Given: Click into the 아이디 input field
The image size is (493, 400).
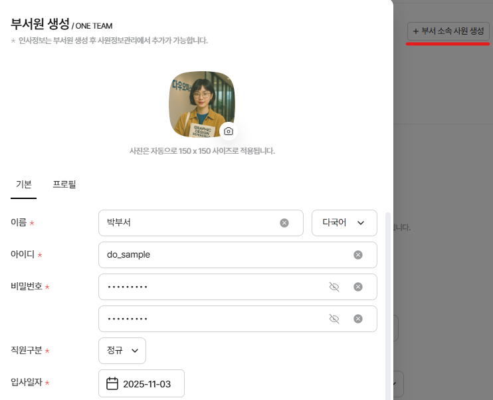Looking at the screenshot, I should coord(219,255).
